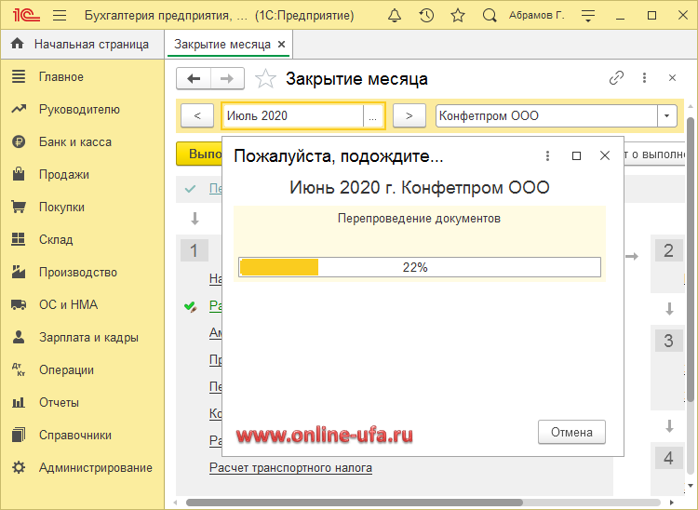Open Расчет транспортного налога link
The width and height of the screenshot is (698, 510).
(x=290, y=468)
